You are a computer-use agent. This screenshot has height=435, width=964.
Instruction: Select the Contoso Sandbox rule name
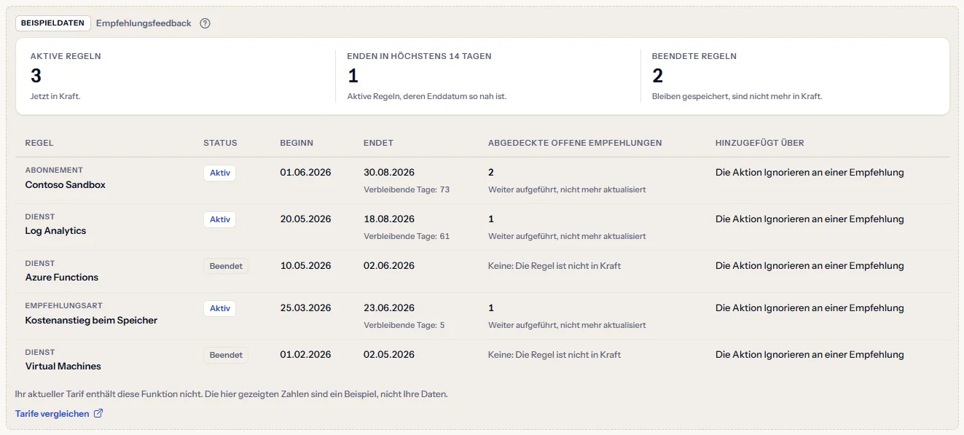(x=66, y=185)
